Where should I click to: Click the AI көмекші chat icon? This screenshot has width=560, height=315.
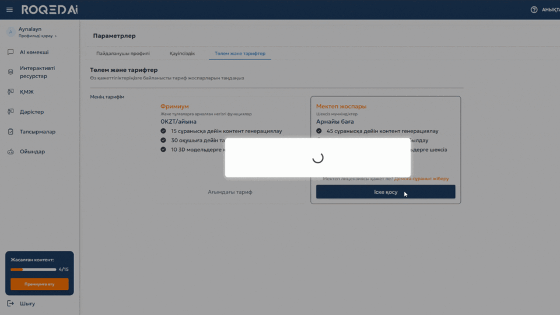pos(10,52)
